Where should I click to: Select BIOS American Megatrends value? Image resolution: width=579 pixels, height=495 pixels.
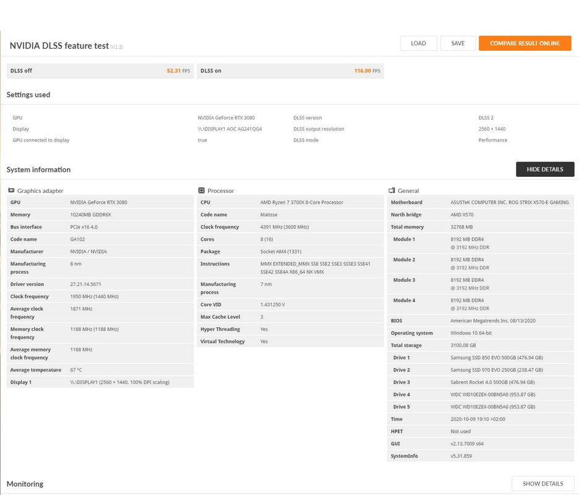pyautogui.click(x=493, y=321)
